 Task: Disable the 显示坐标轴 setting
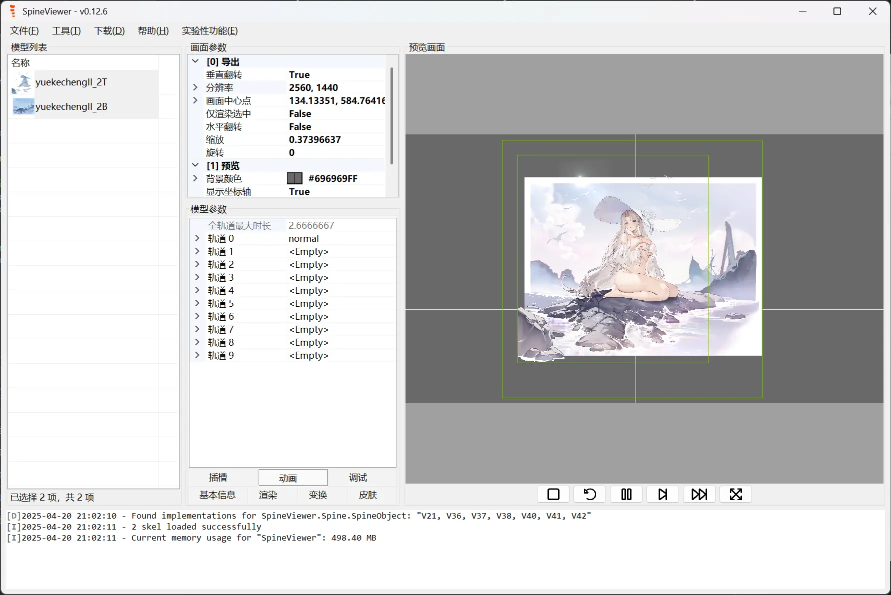(298, 191)
